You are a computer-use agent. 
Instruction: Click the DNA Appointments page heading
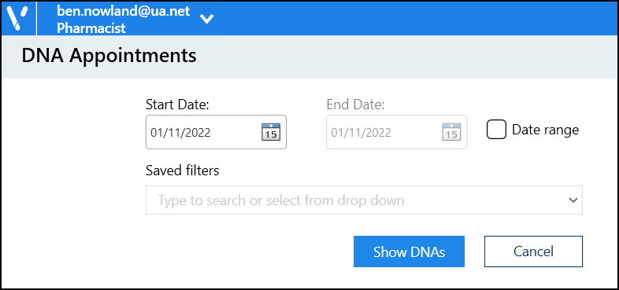pos(109,56)
